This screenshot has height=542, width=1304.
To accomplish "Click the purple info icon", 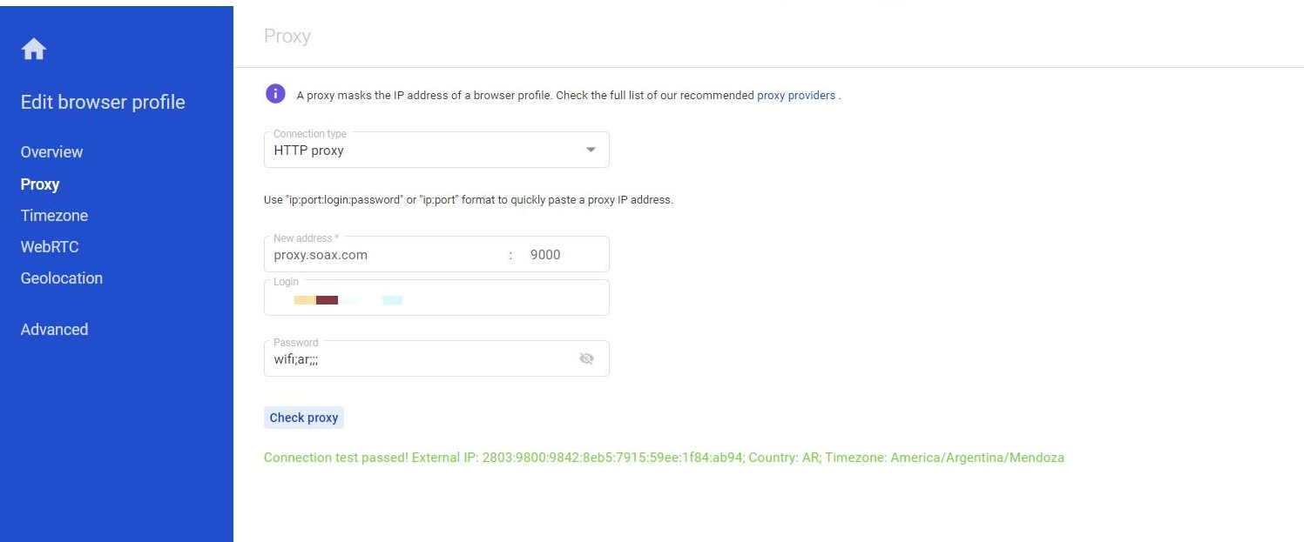I will coord(275,94).
